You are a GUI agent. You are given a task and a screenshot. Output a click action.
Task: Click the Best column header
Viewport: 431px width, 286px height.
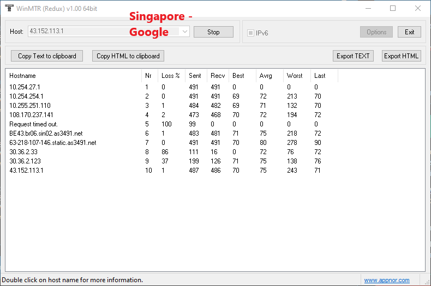coord(242,76)
